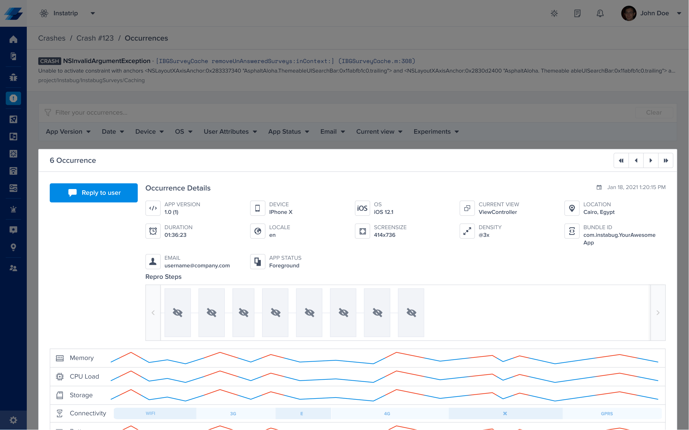
Task: Select the 4G connectivity timeline segment
Action: click(x=387, y=413)
